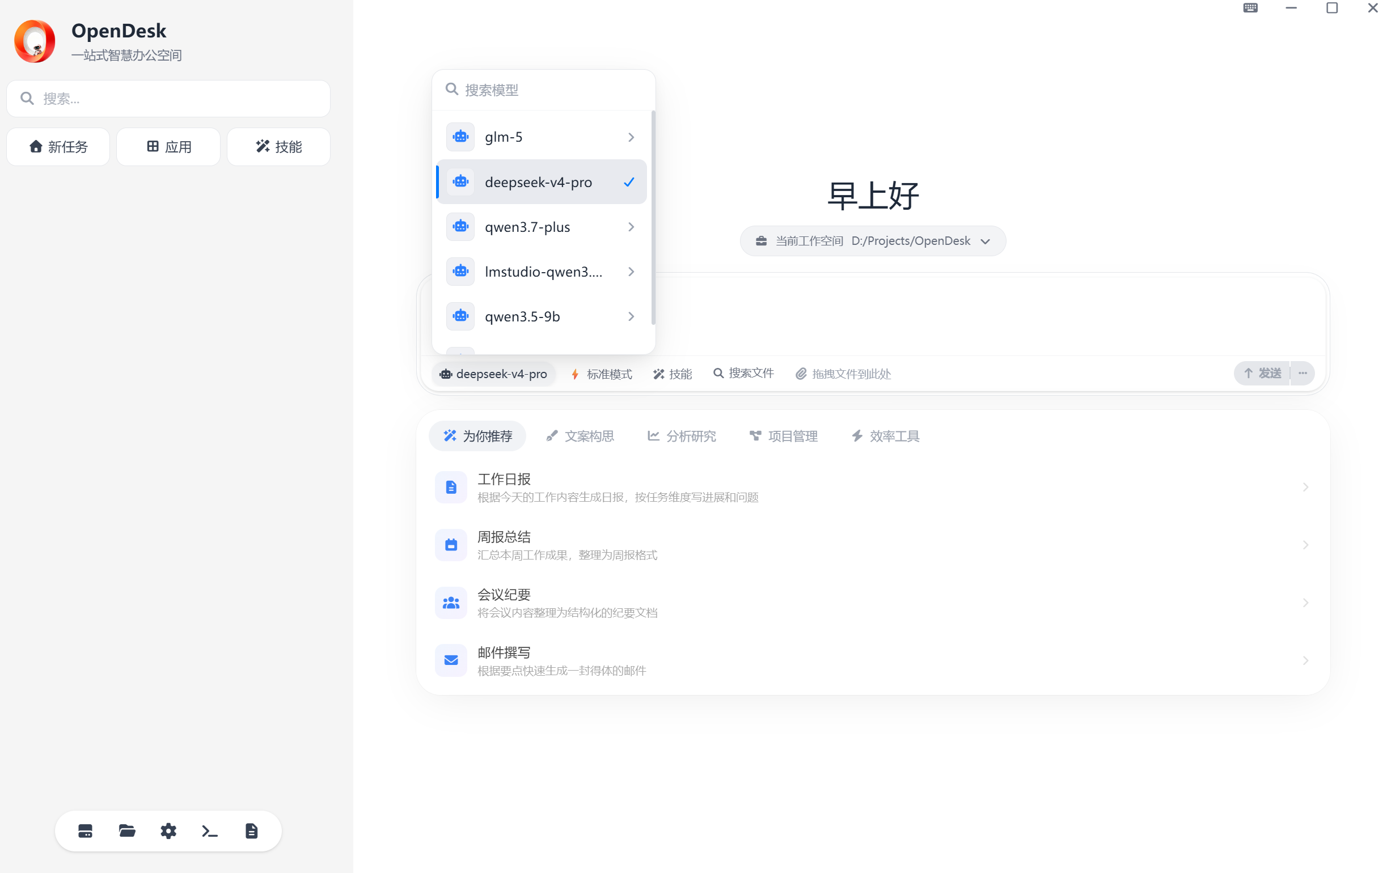1387x873 pixels.
Task: Open the folder icon in the bottom dock
Action: pyautogui.click(x=126, y=830)
